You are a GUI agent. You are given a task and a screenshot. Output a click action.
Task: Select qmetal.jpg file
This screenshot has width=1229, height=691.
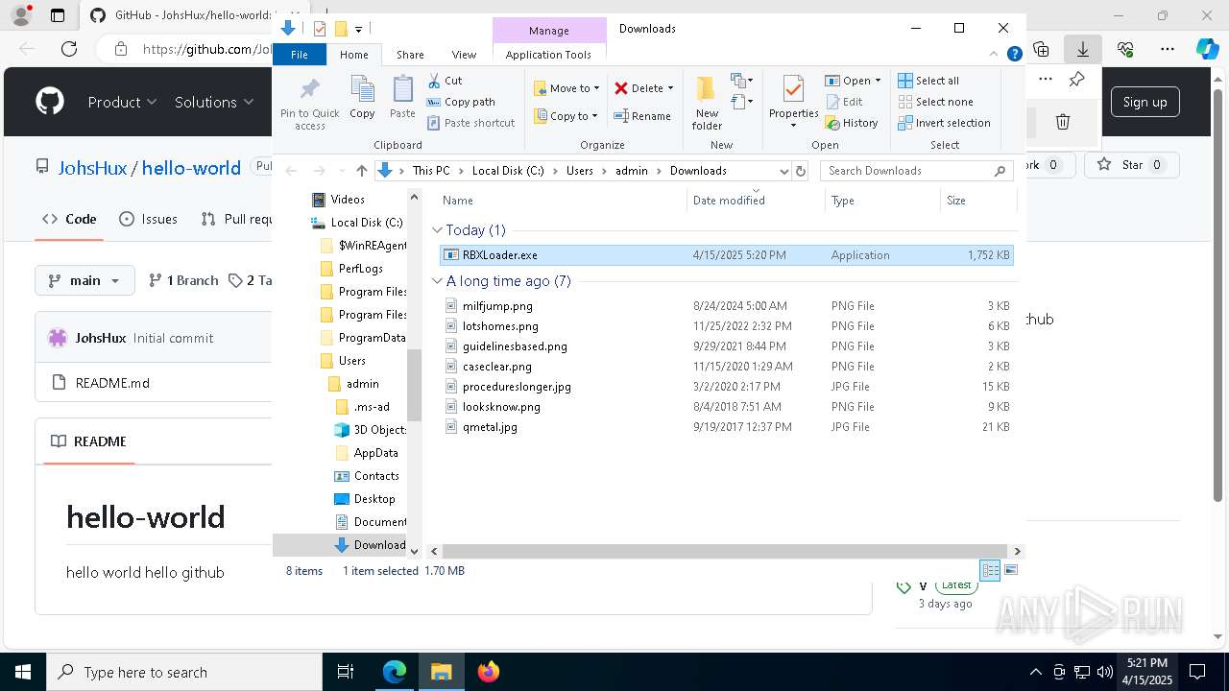click(726, 427)
